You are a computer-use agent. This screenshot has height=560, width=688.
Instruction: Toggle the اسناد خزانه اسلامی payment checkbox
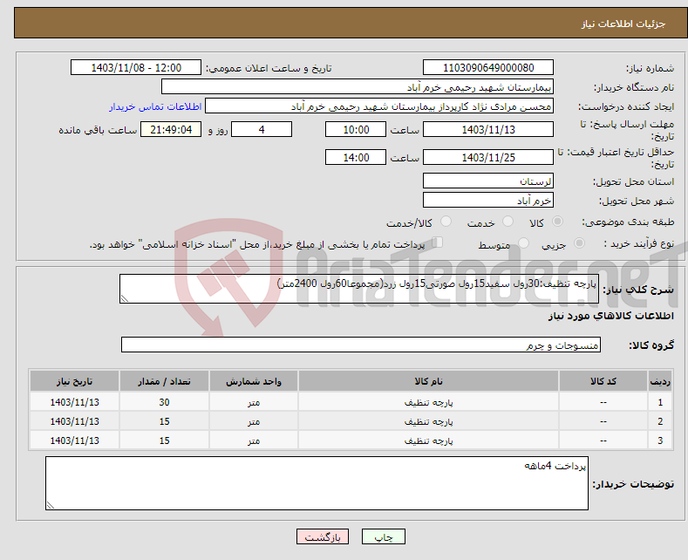(437, 242)
